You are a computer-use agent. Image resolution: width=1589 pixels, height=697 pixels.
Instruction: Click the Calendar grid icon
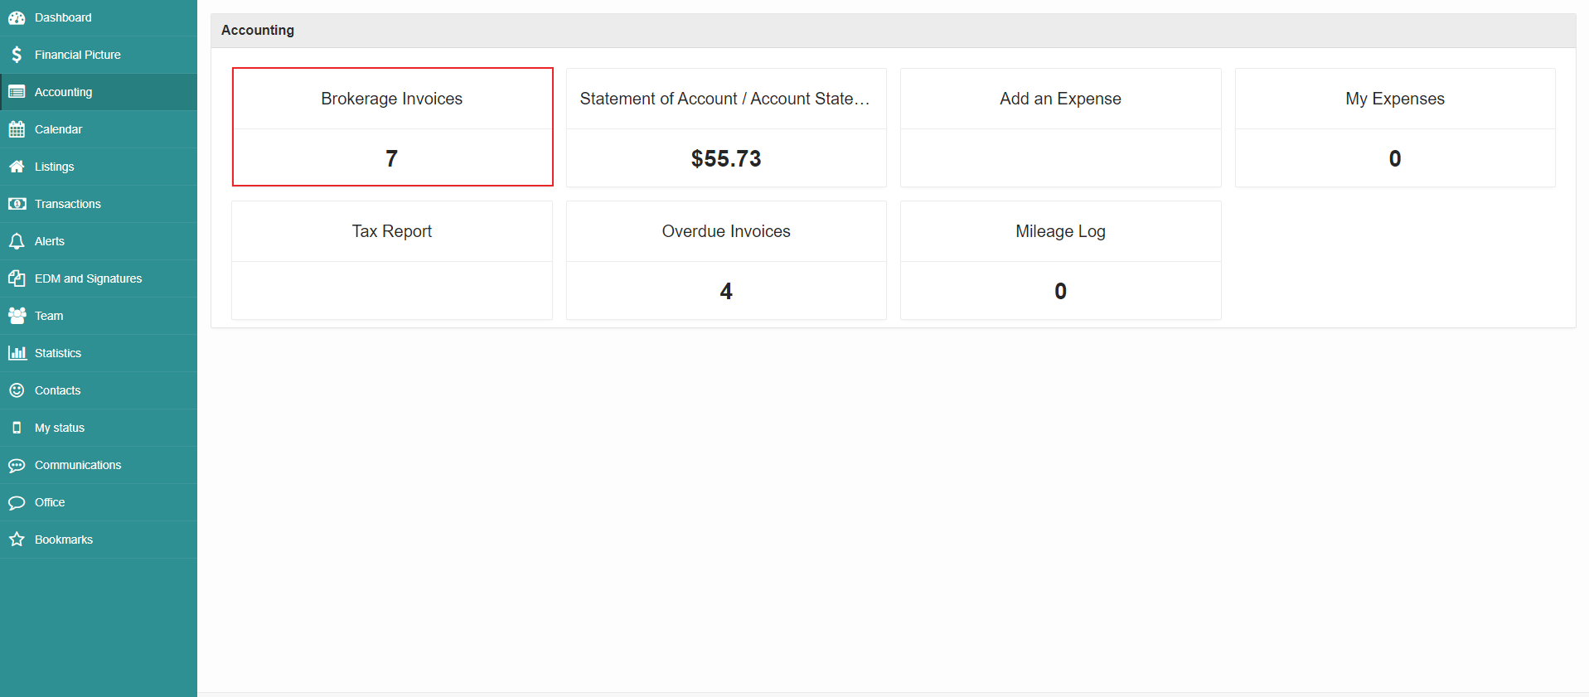[17, 129]
